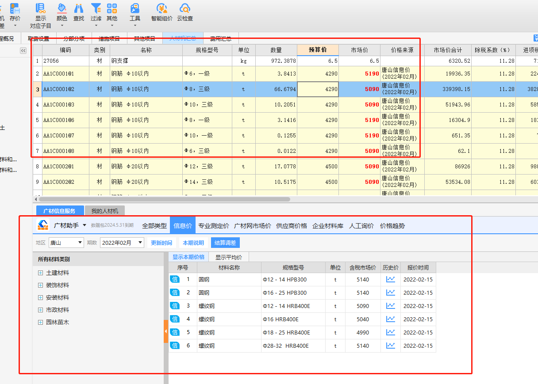Open the 过滤 dropdown arrow
538x384 pixels.
pyautogui.click(x=96, y=26)
